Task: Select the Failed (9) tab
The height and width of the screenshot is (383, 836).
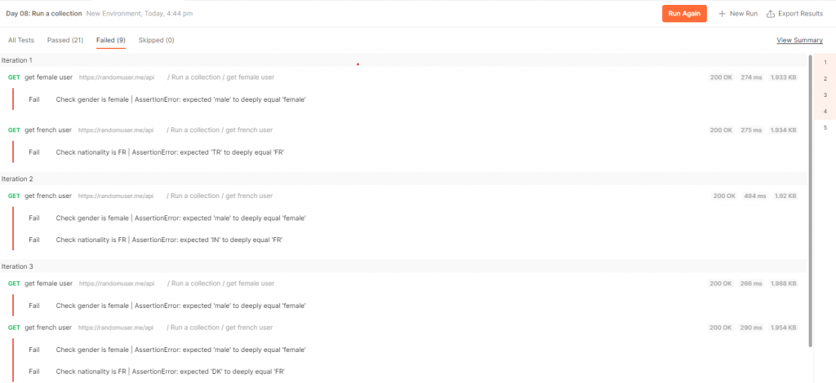Action: tap(111, 40)
